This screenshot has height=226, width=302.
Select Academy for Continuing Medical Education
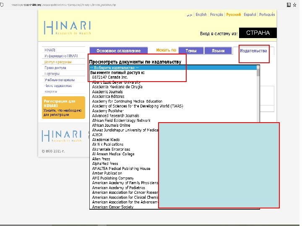point(127,101)
